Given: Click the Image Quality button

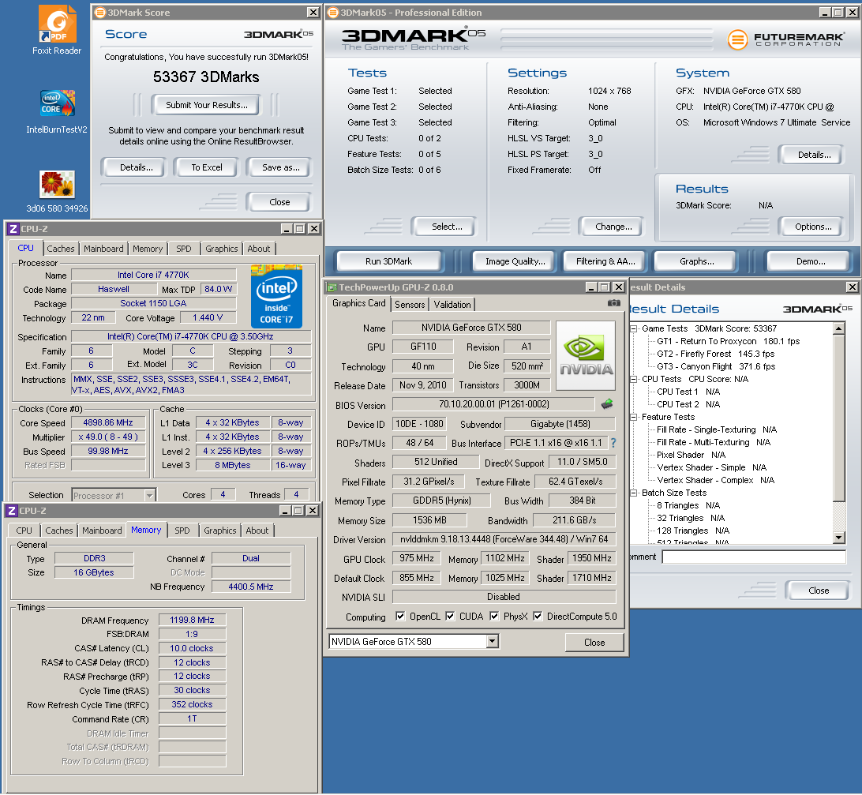Looking at the screenshot, I should coord(515,261).
